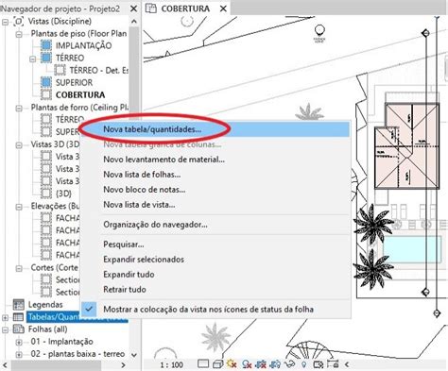Click the {3D} view icon
Viewport: 448px width, 371px height.
46,194
